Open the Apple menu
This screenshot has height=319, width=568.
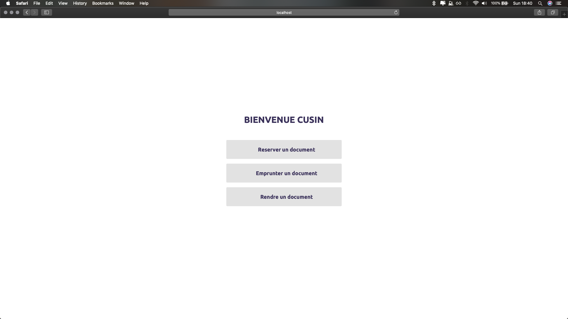point(8,3)
